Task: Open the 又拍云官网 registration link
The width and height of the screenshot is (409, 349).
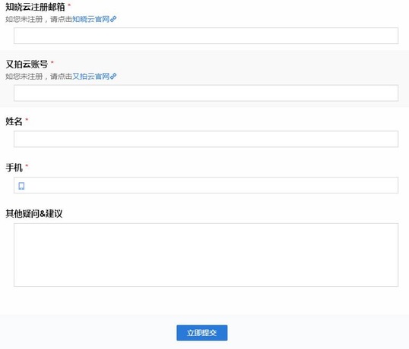Action: [x=90, y=77]
